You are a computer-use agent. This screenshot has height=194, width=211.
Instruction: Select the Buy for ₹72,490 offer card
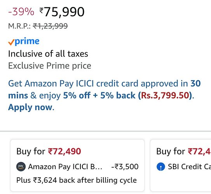point(77,165)
